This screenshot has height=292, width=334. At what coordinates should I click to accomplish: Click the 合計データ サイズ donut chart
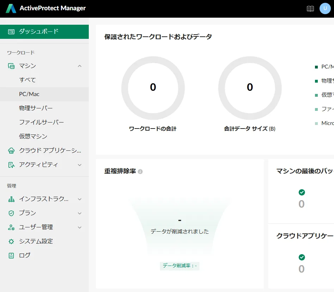250,88
